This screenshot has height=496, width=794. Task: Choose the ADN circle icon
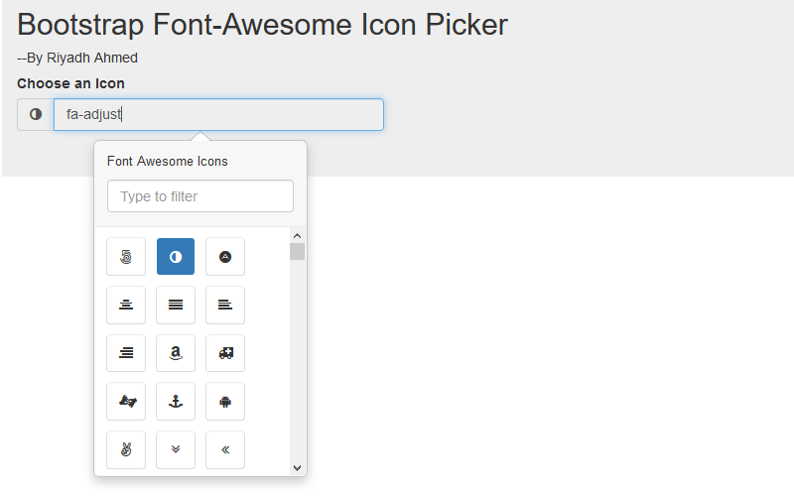(x=225, y=257)
